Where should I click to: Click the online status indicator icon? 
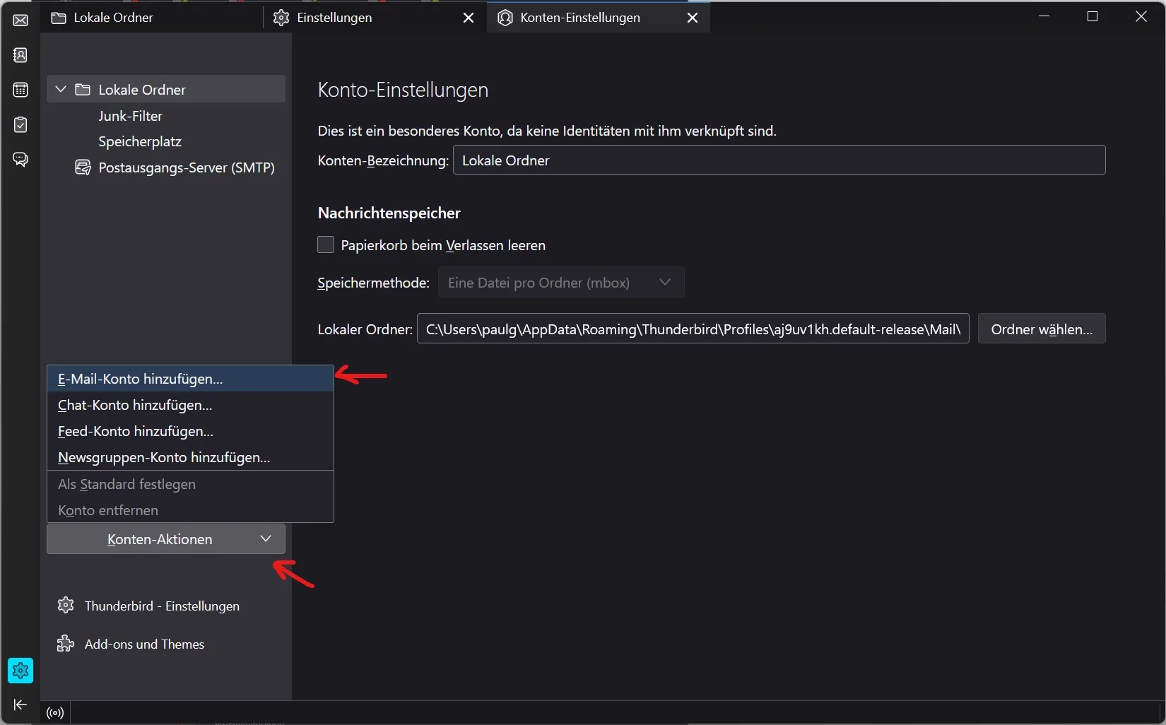[55, 713]
